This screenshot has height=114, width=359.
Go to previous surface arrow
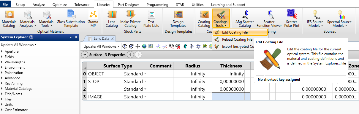(x=130, y=55)
